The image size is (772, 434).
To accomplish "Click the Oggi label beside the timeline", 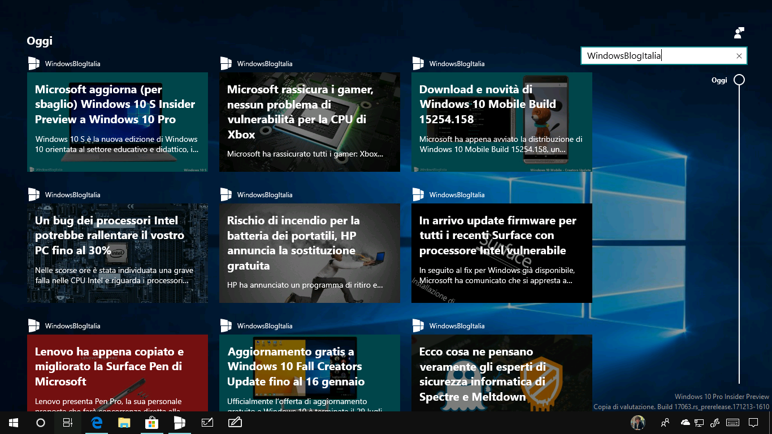I will tap(719, 80).
